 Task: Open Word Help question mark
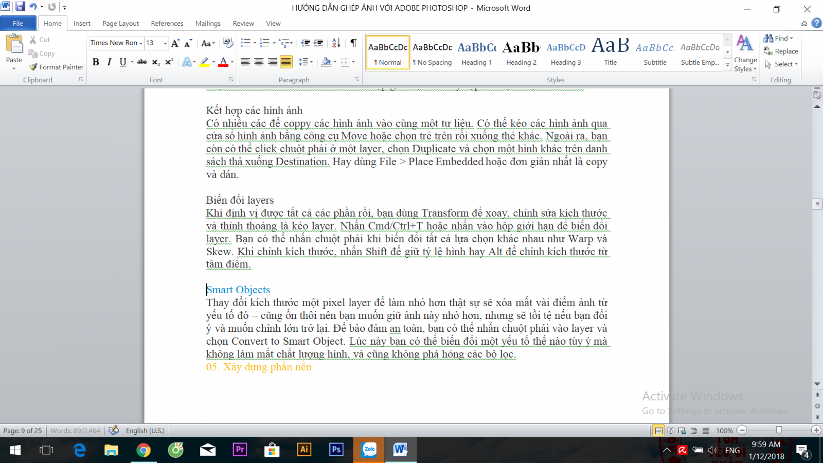(x=816, y=23)
